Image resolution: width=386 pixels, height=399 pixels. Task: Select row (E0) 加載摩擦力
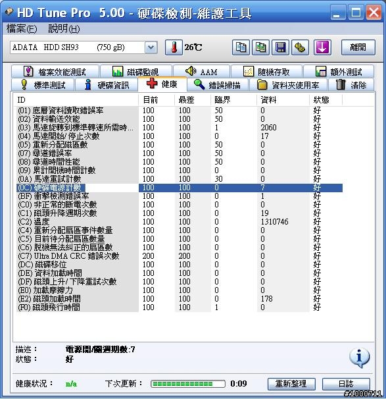180,290
